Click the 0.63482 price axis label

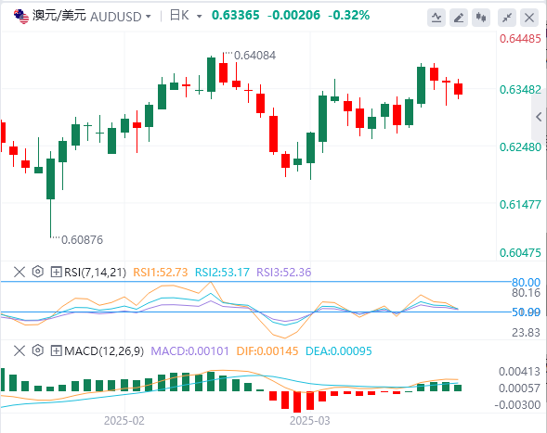[x=520, y=90]
